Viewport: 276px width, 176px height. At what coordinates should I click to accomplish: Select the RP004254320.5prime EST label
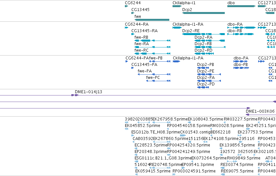[188, 145]
